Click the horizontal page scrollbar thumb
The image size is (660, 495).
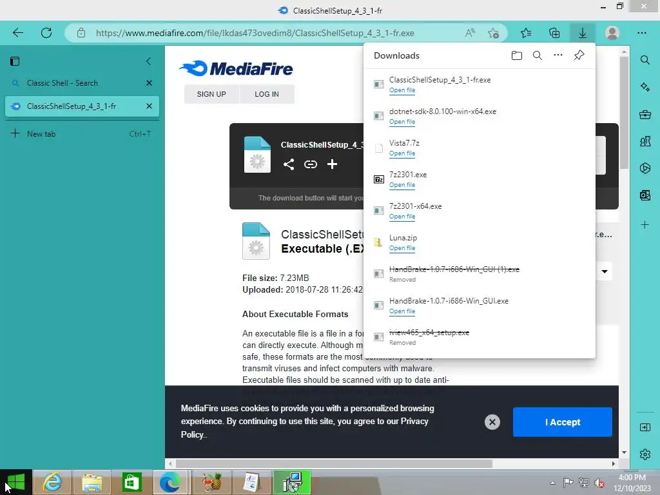335,463
